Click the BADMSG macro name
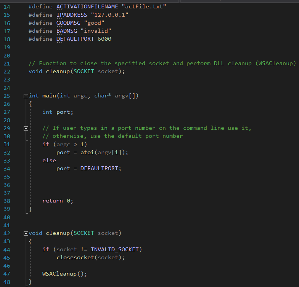299x287 pixels. 66,31
